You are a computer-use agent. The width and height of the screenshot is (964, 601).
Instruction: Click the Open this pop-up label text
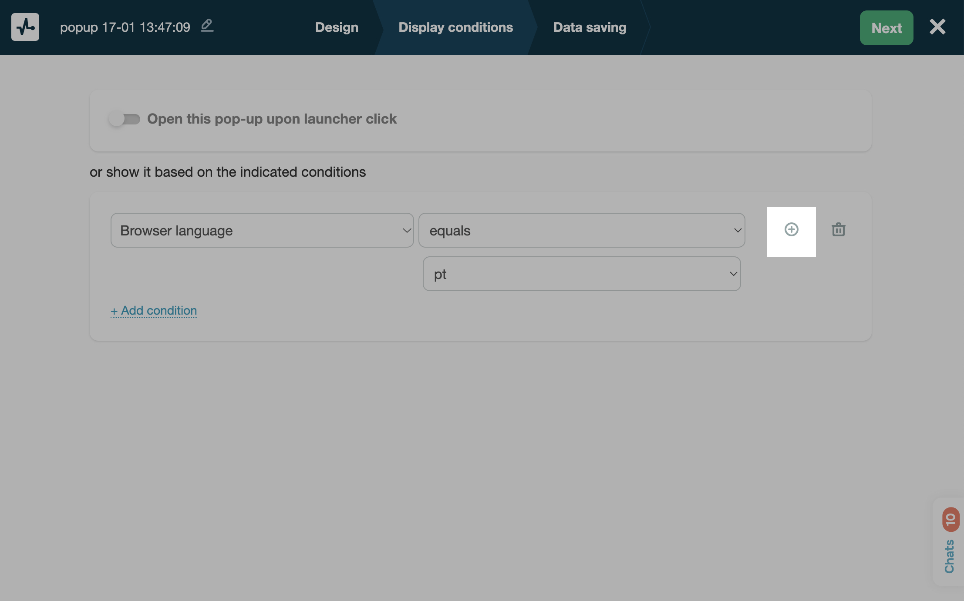tap(272, 119)
